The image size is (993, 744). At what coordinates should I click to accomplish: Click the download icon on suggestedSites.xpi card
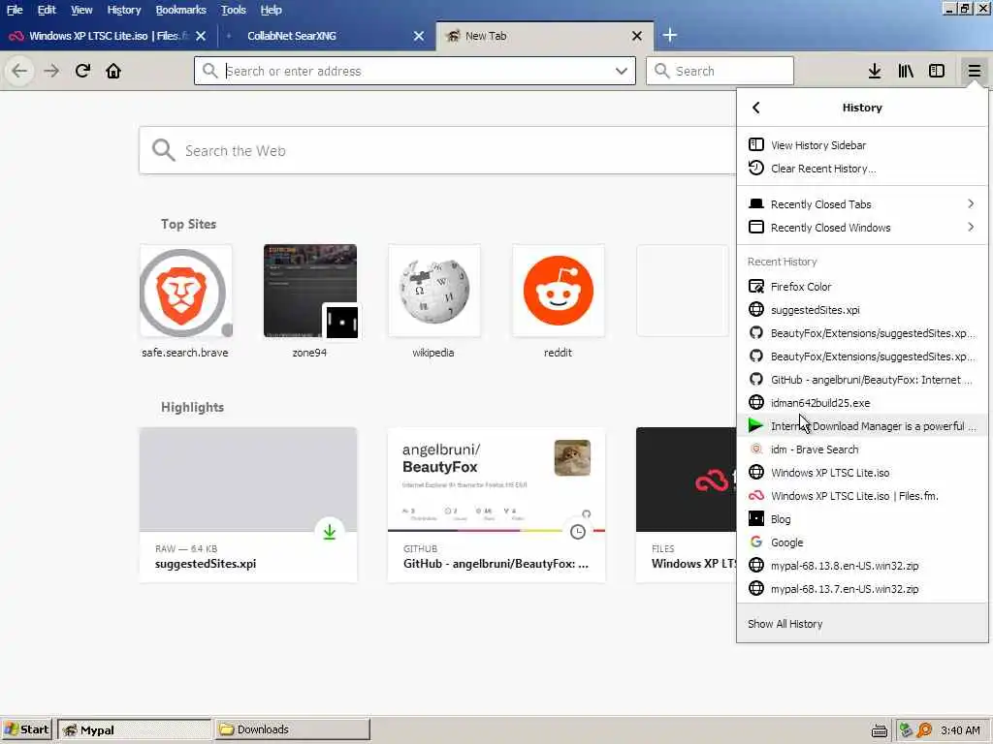pos(330,532)
